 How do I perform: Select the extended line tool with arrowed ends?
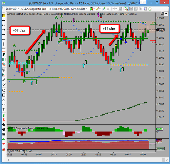click(x=4, y=30)
